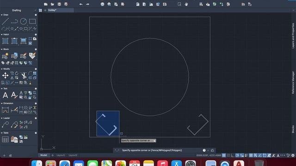The image size is (296, 166).
Task: Click the Undo arrow in toolbar
Action: coord(81,4)
